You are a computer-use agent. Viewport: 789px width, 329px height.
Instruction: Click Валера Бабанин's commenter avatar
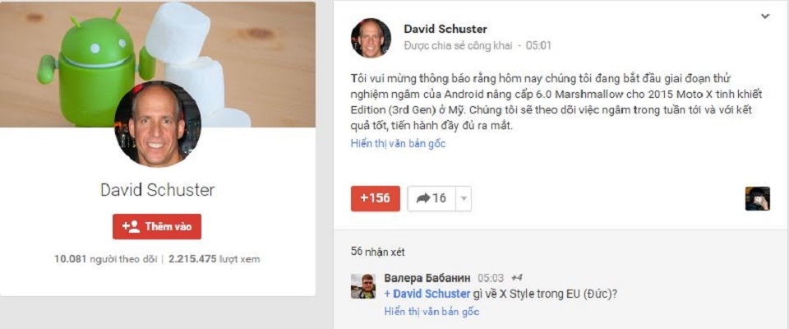362,286
